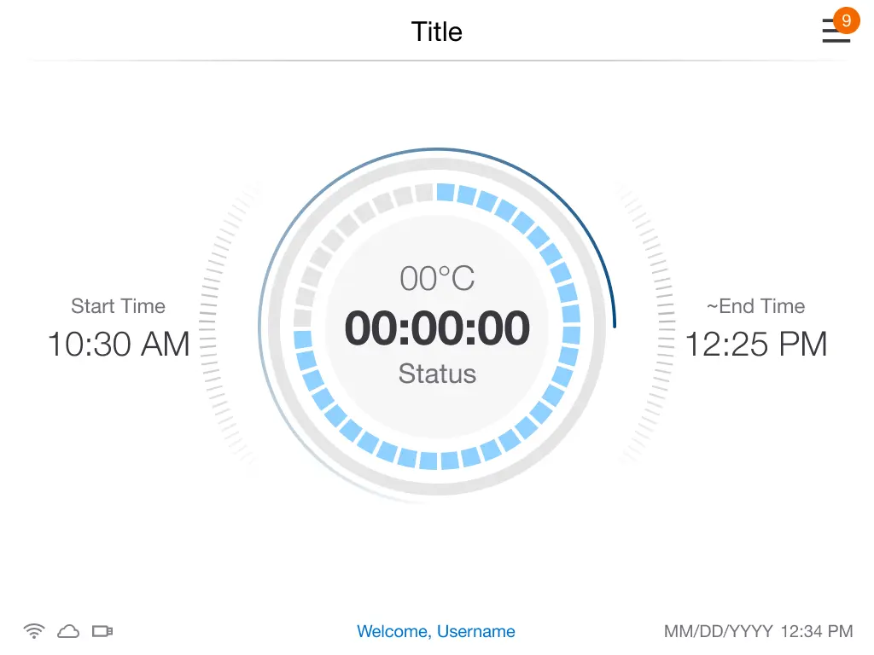The width and height of the screenshot is (874, 655).
Task: Select the device icon beside the cloud
Action: (103, 631)
